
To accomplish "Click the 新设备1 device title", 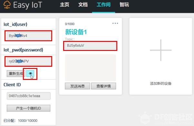I will pyautogui.click(x=76, y=32).
